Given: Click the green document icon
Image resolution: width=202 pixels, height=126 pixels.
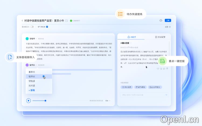Looking at the screenshot, I should click(162, 61).
